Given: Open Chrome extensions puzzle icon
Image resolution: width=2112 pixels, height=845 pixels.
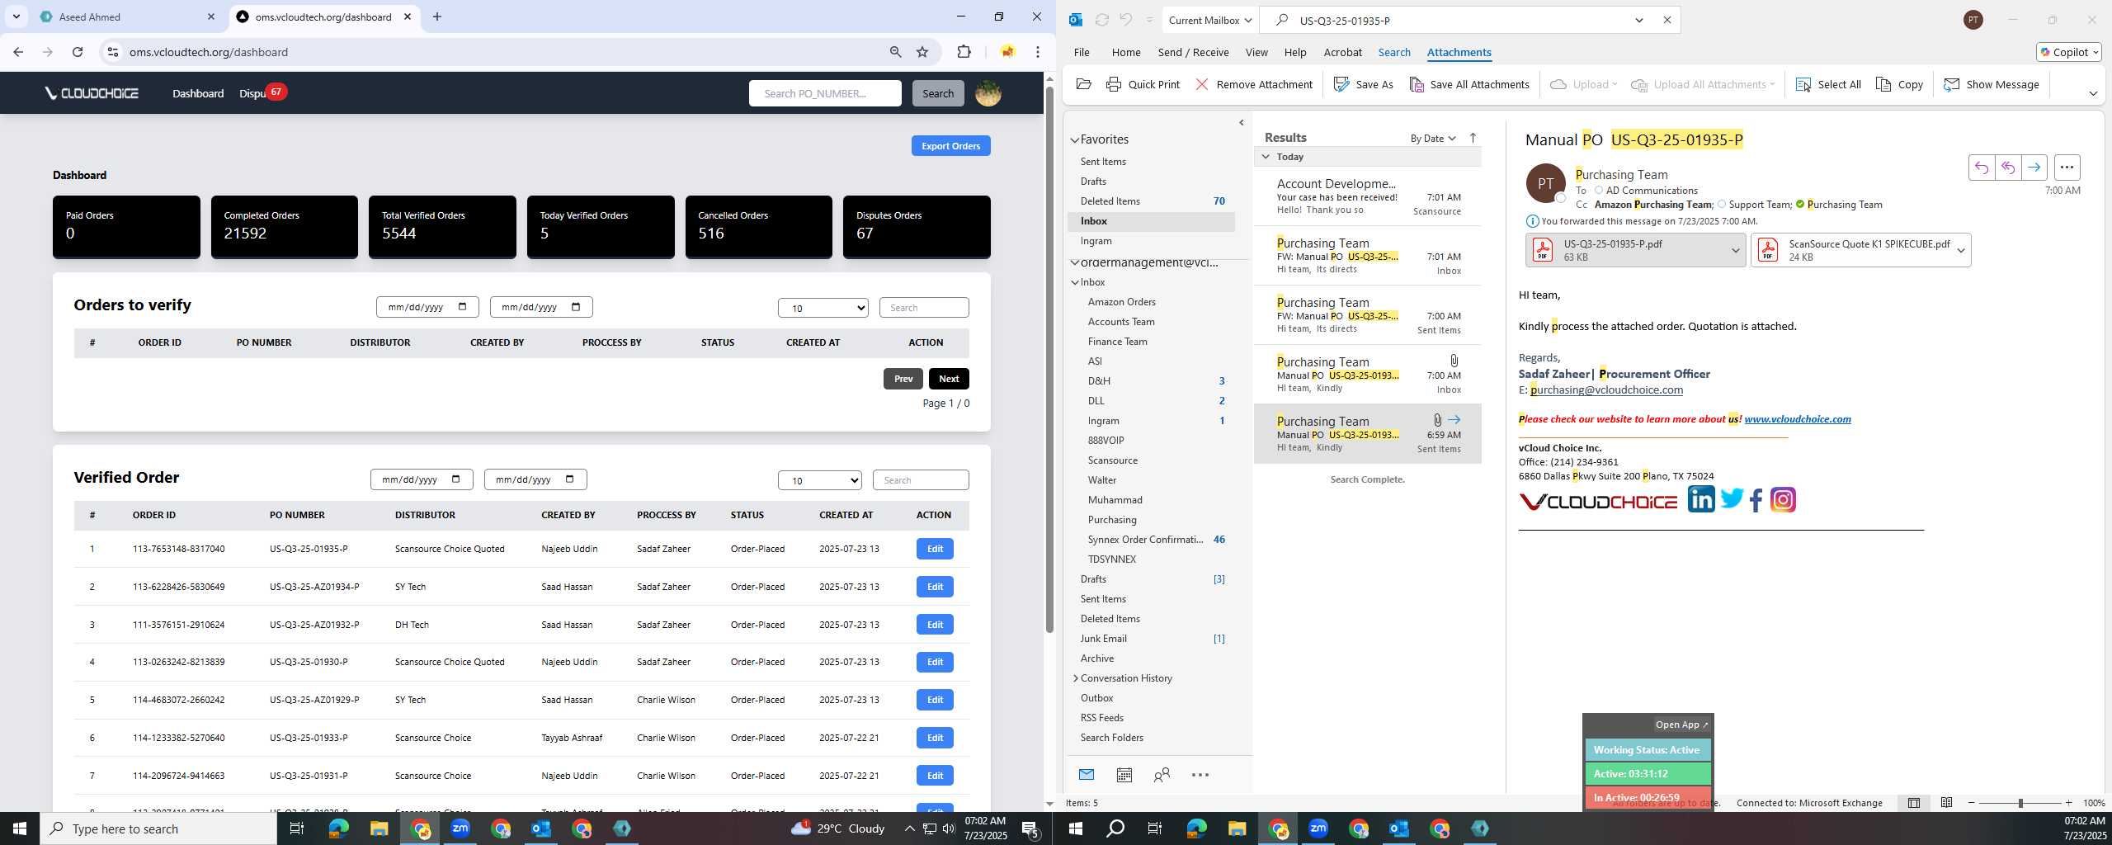Looking at the screenshot, I should pyautogui.click(x=964, y=52).
